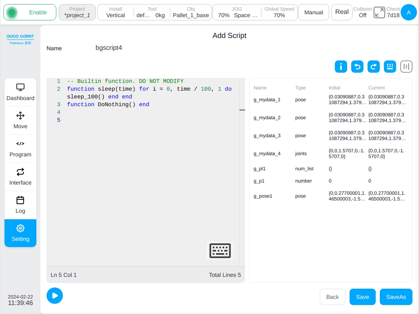Toggle the robot Enable switch
The width and height of the screenshot is (419, 314).
pos(30,12)
